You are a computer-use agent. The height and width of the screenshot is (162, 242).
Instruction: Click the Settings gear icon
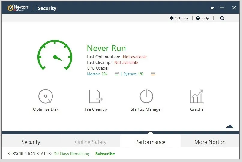pos(172,18)
